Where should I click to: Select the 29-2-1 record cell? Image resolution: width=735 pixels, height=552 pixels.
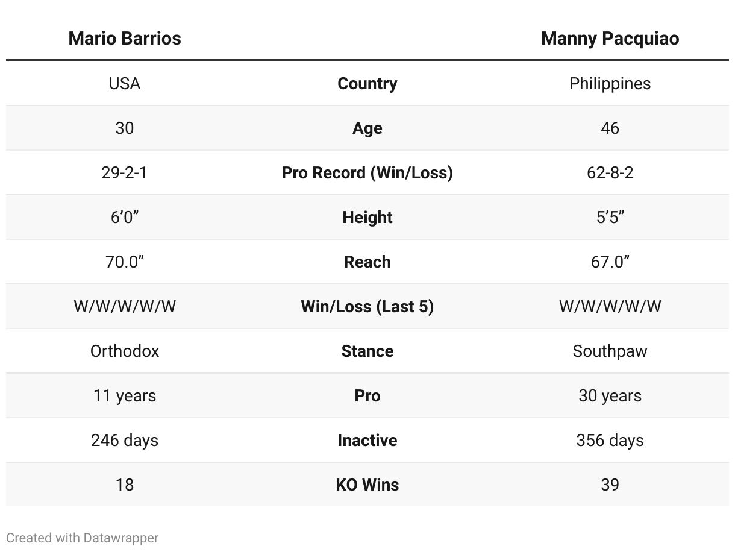tap(125, 172)
